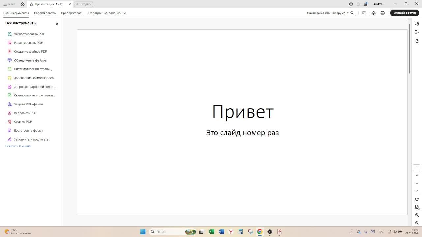The width and height of the screenshot is (422, 237).
Task: Open the page thumbnails icon on right rail
Action: click(417, 41)
